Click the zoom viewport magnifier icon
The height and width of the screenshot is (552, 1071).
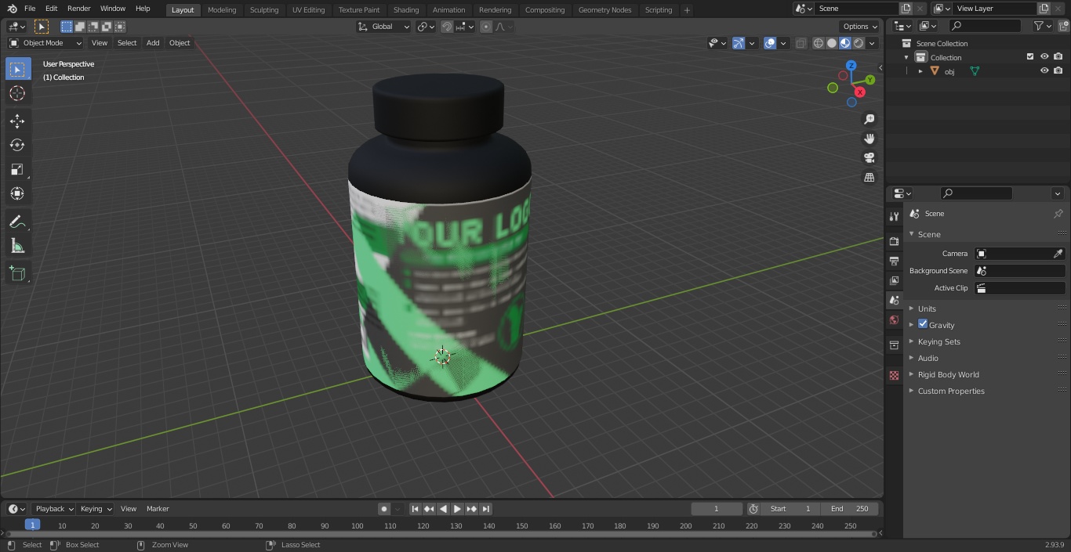point(869,119)
